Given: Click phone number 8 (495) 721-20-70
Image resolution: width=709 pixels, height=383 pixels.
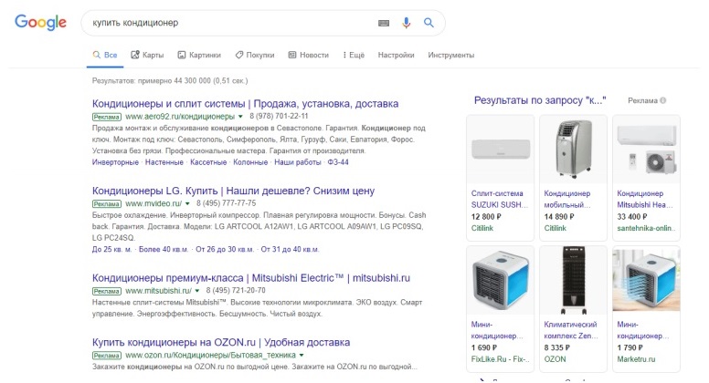Looking at the screenshot, I should [236, 291].
